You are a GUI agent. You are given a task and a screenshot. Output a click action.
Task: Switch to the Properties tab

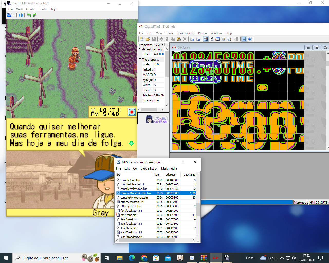[145, 45]
